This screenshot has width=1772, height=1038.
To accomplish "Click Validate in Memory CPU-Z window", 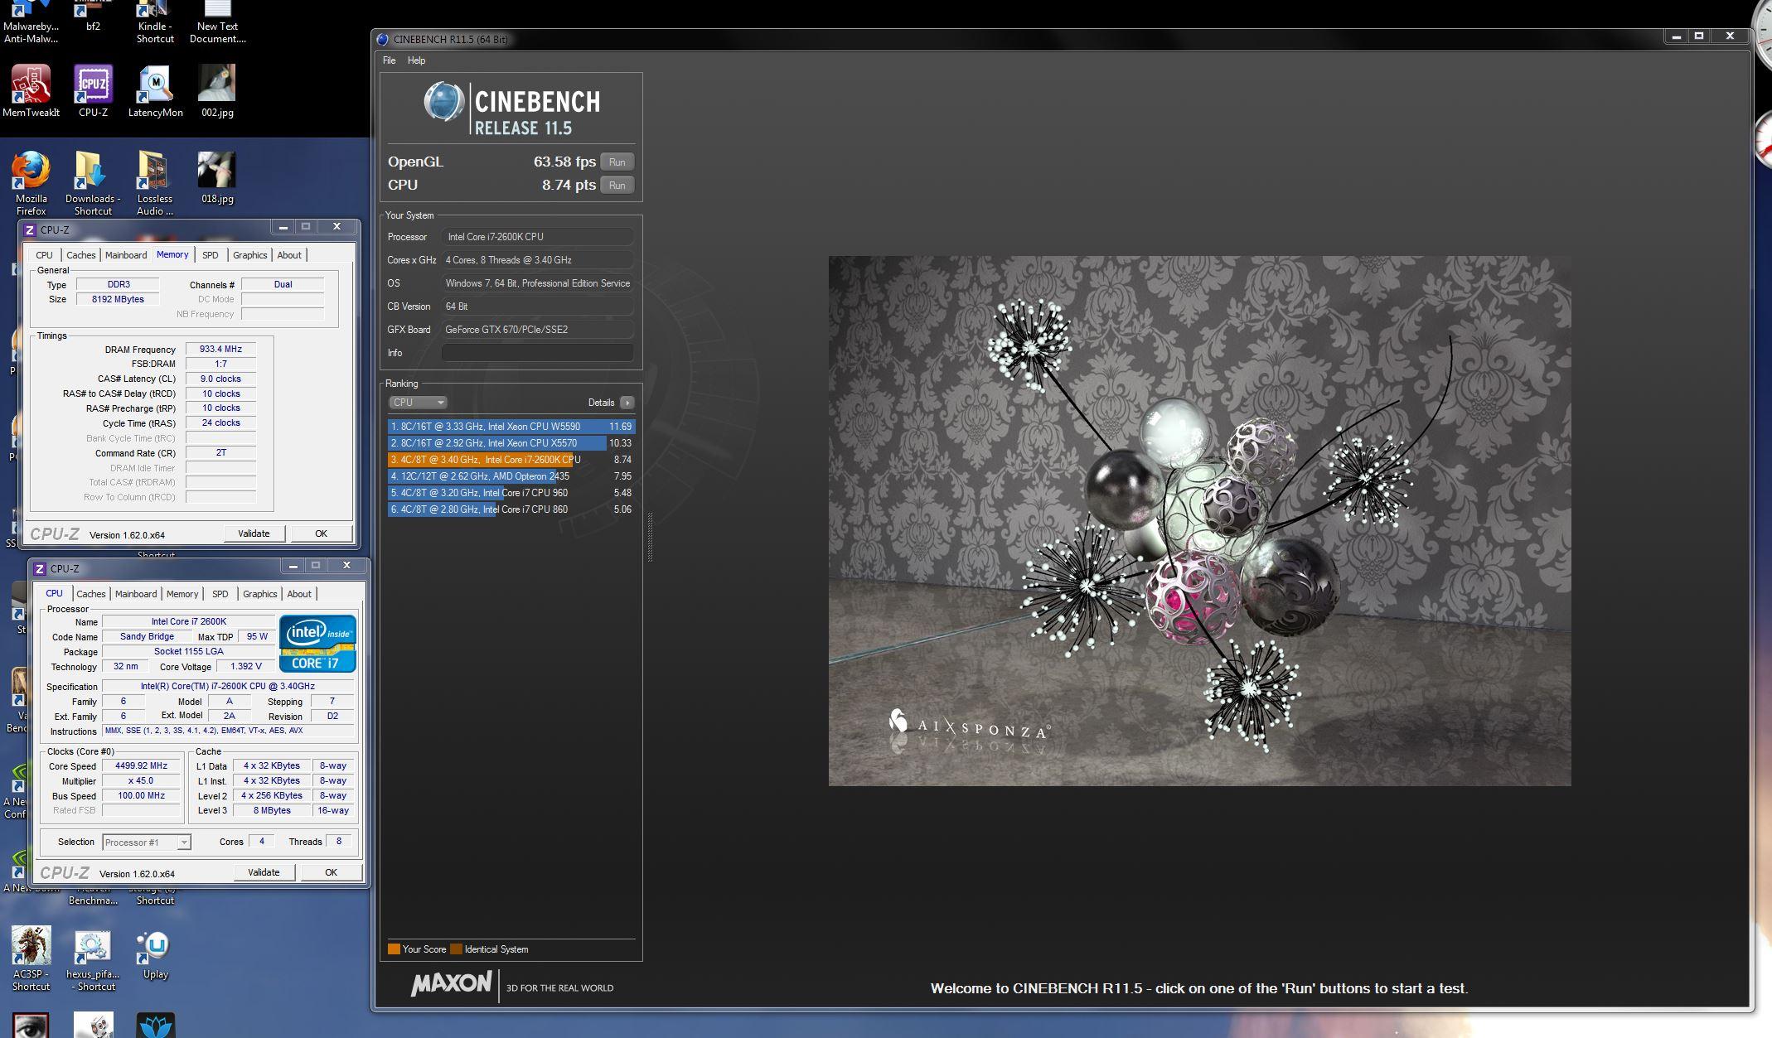I will click(254, 533).
